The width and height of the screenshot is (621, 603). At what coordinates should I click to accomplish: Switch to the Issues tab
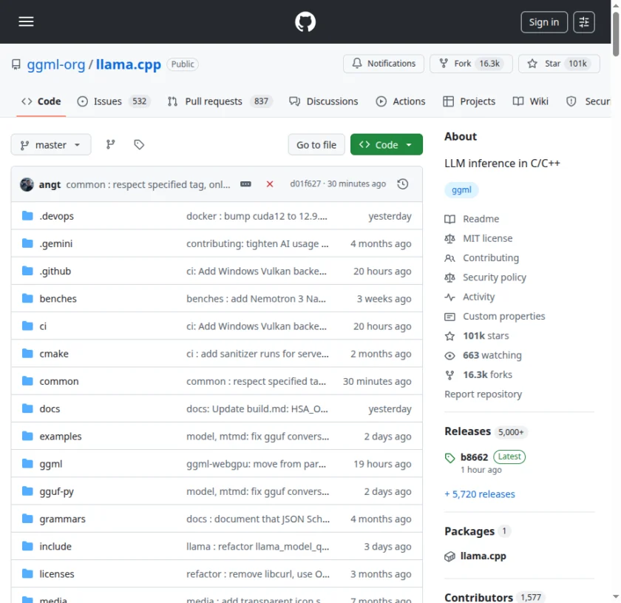[x=113, y=101]
